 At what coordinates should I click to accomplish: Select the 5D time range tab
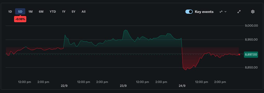pyautogui.click(x=20, y=12)
